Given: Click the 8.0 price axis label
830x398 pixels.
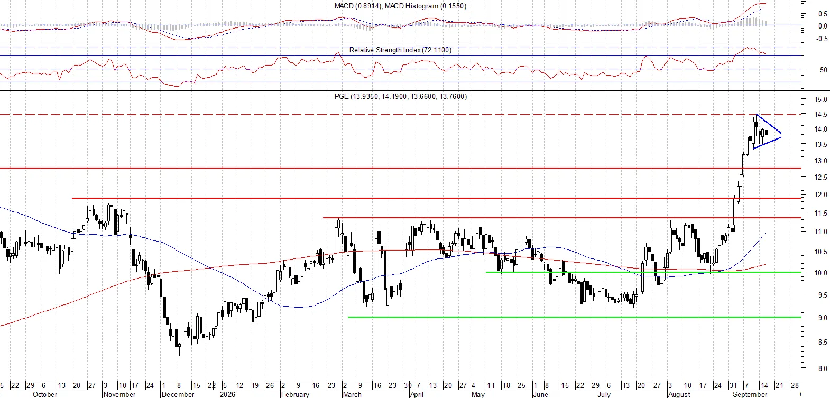Looking at the screenshot, I should [823, 368].
